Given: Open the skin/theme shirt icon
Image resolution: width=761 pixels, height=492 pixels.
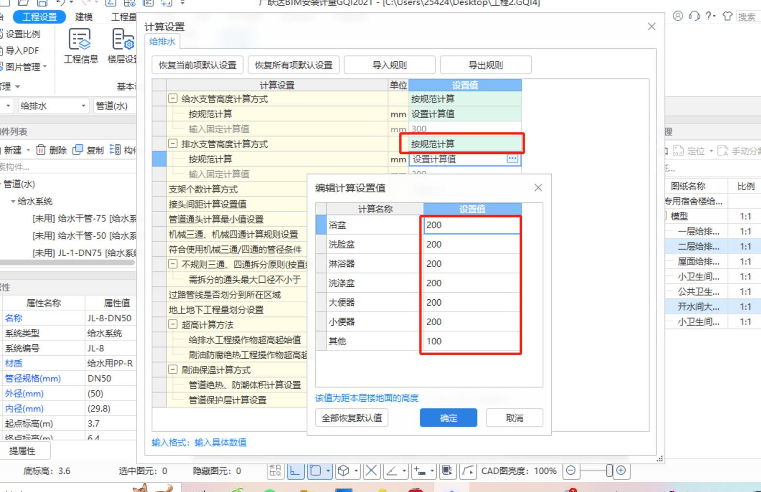Looking at the screenshot, I should click(x=728, y=16).
